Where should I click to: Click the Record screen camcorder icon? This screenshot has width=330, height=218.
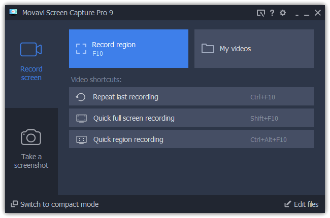(31, 49)
